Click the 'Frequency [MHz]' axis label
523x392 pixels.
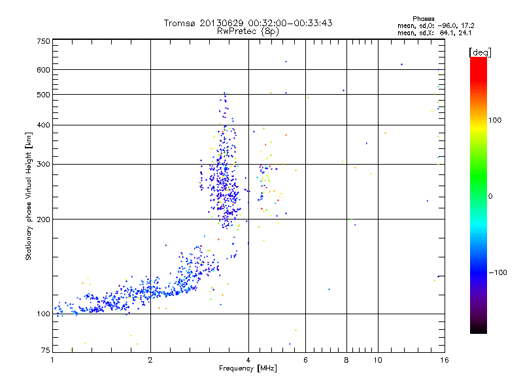point(248,368)
